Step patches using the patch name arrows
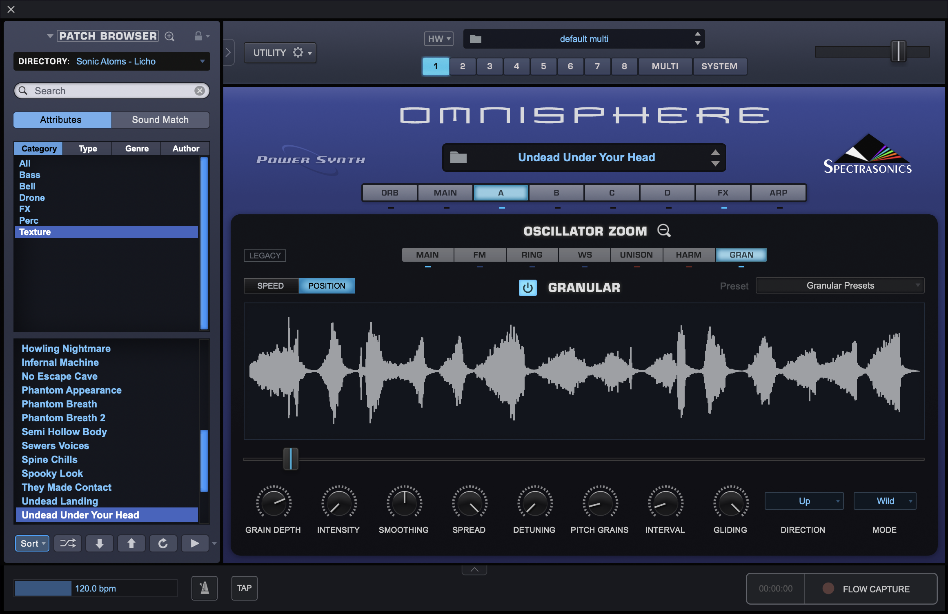Viewport: 948px width, 614px height. tap(715, 158)
